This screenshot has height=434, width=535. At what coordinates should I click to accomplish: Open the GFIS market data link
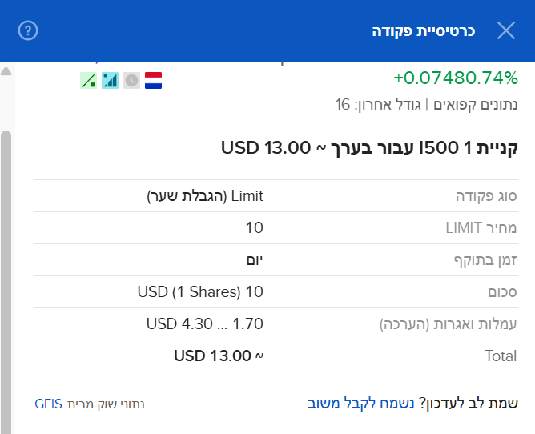48,404
